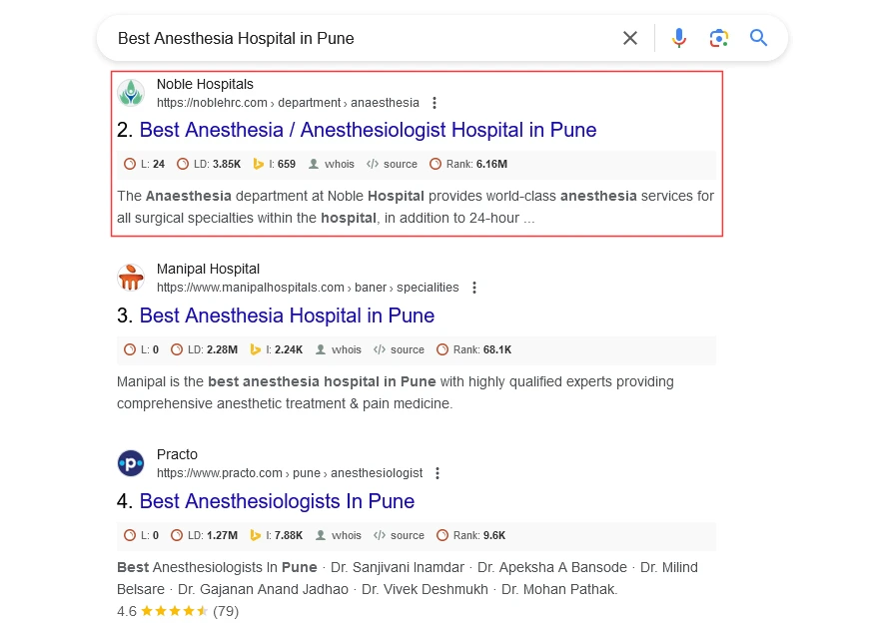Image resolution: width=879 pixels, height=631 pixels.
Task: Clear the search box text
Action: pos(630,39)
